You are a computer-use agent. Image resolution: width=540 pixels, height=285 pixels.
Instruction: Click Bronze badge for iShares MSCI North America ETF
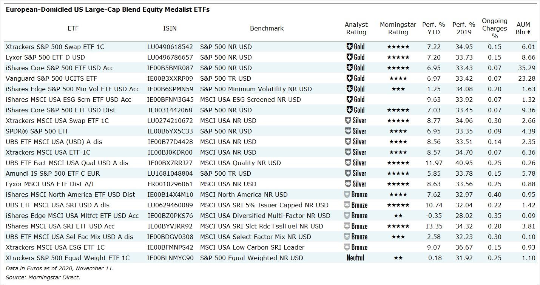point(355,195)
